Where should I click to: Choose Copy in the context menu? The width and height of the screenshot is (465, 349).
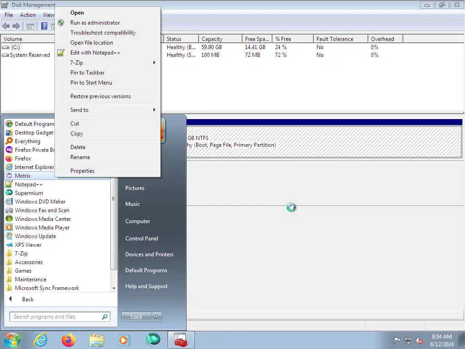tap(108, 134)
